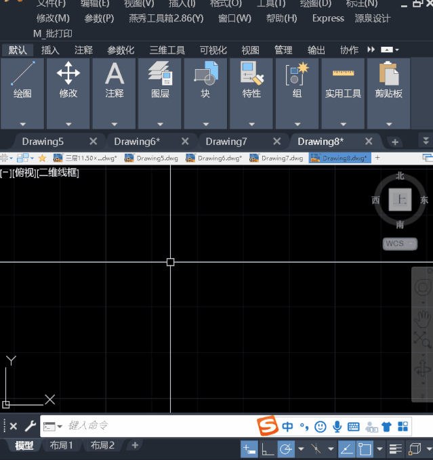Toggle dynamic input in status bar

tap(249, 449)
